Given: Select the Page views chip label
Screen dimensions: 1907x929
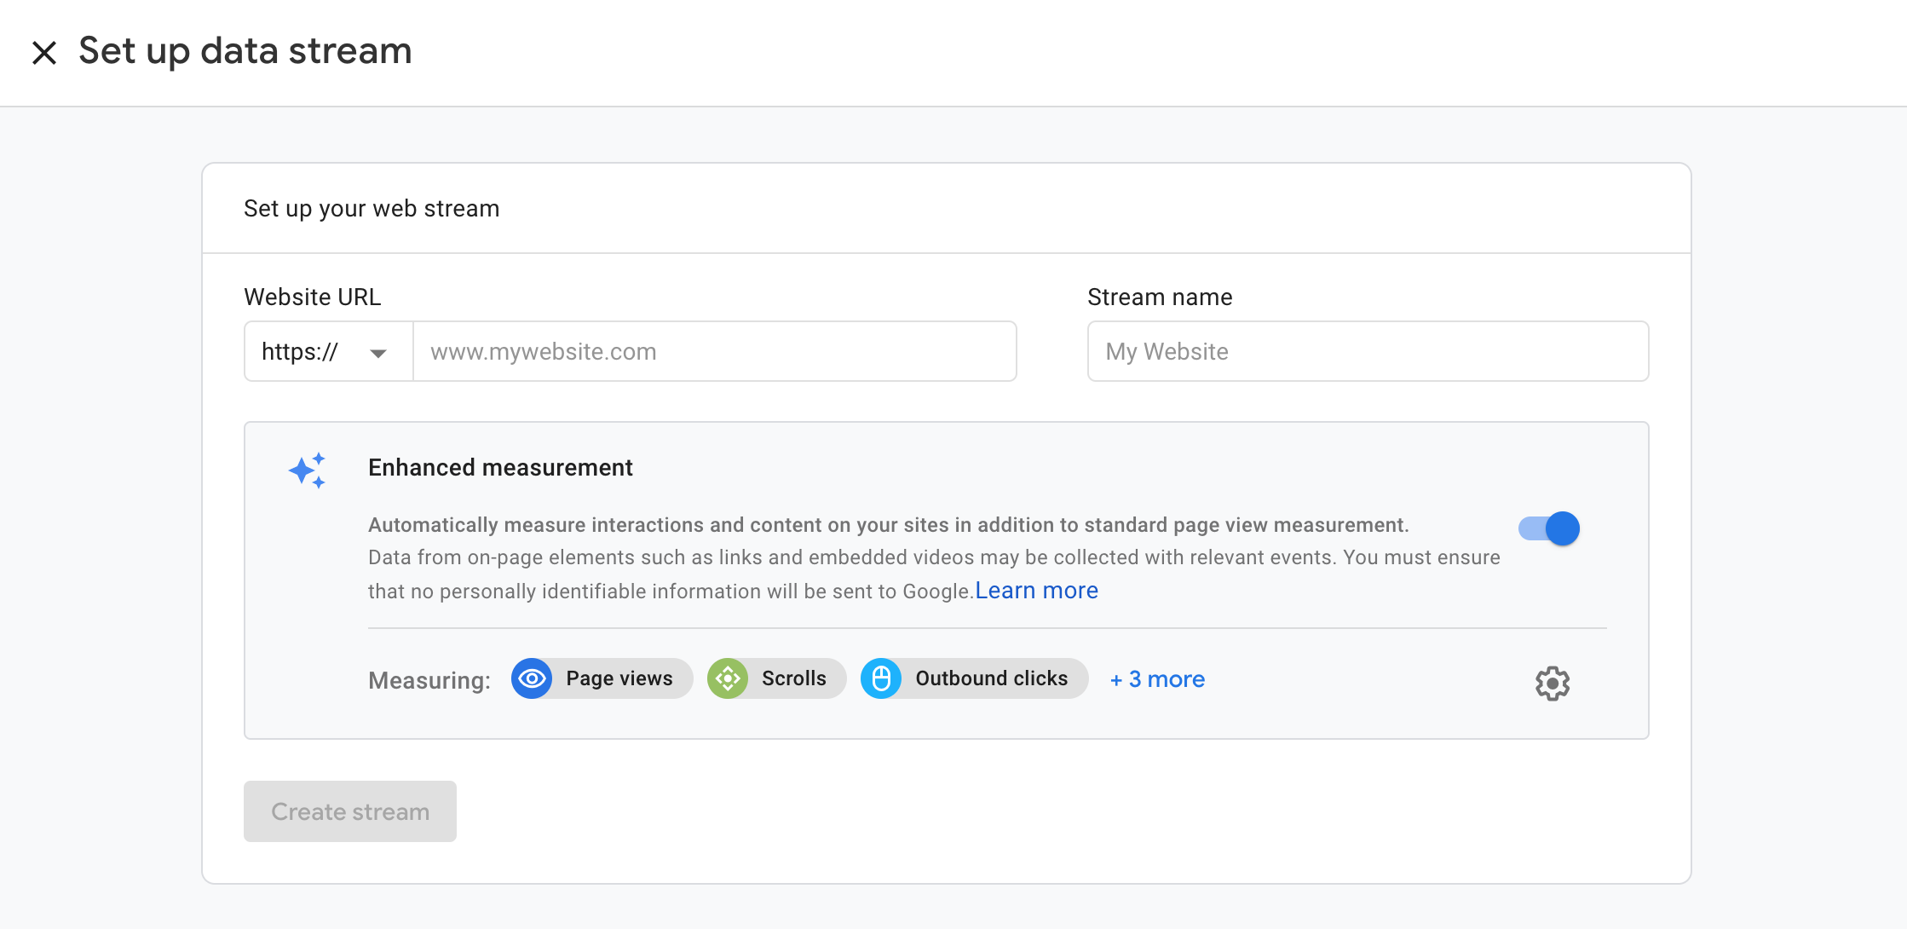Looking at the screenshot, I should click(x=619, y=678).
